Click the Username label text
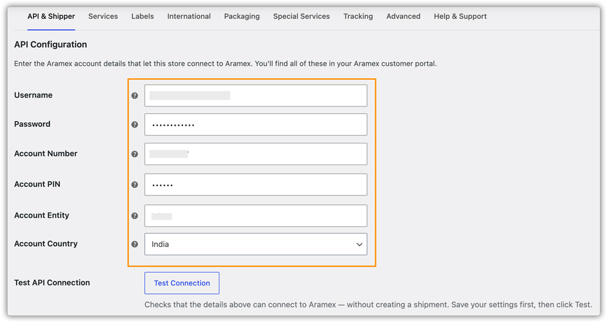 33,96
